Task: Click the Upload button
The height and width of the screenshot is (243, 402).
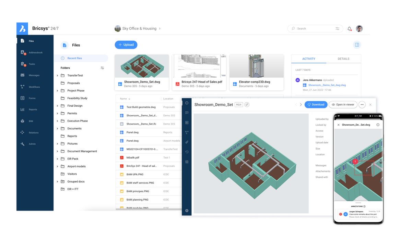Action: click(x=127, y=45)
